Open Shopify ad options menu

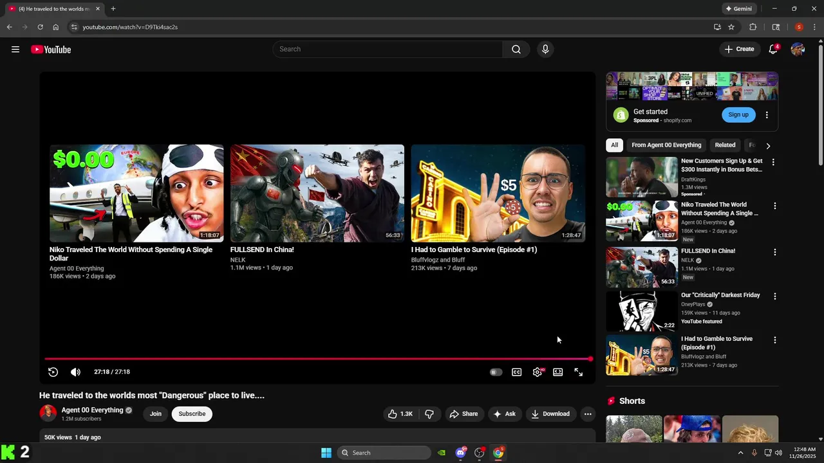click(x=767, y=115)
